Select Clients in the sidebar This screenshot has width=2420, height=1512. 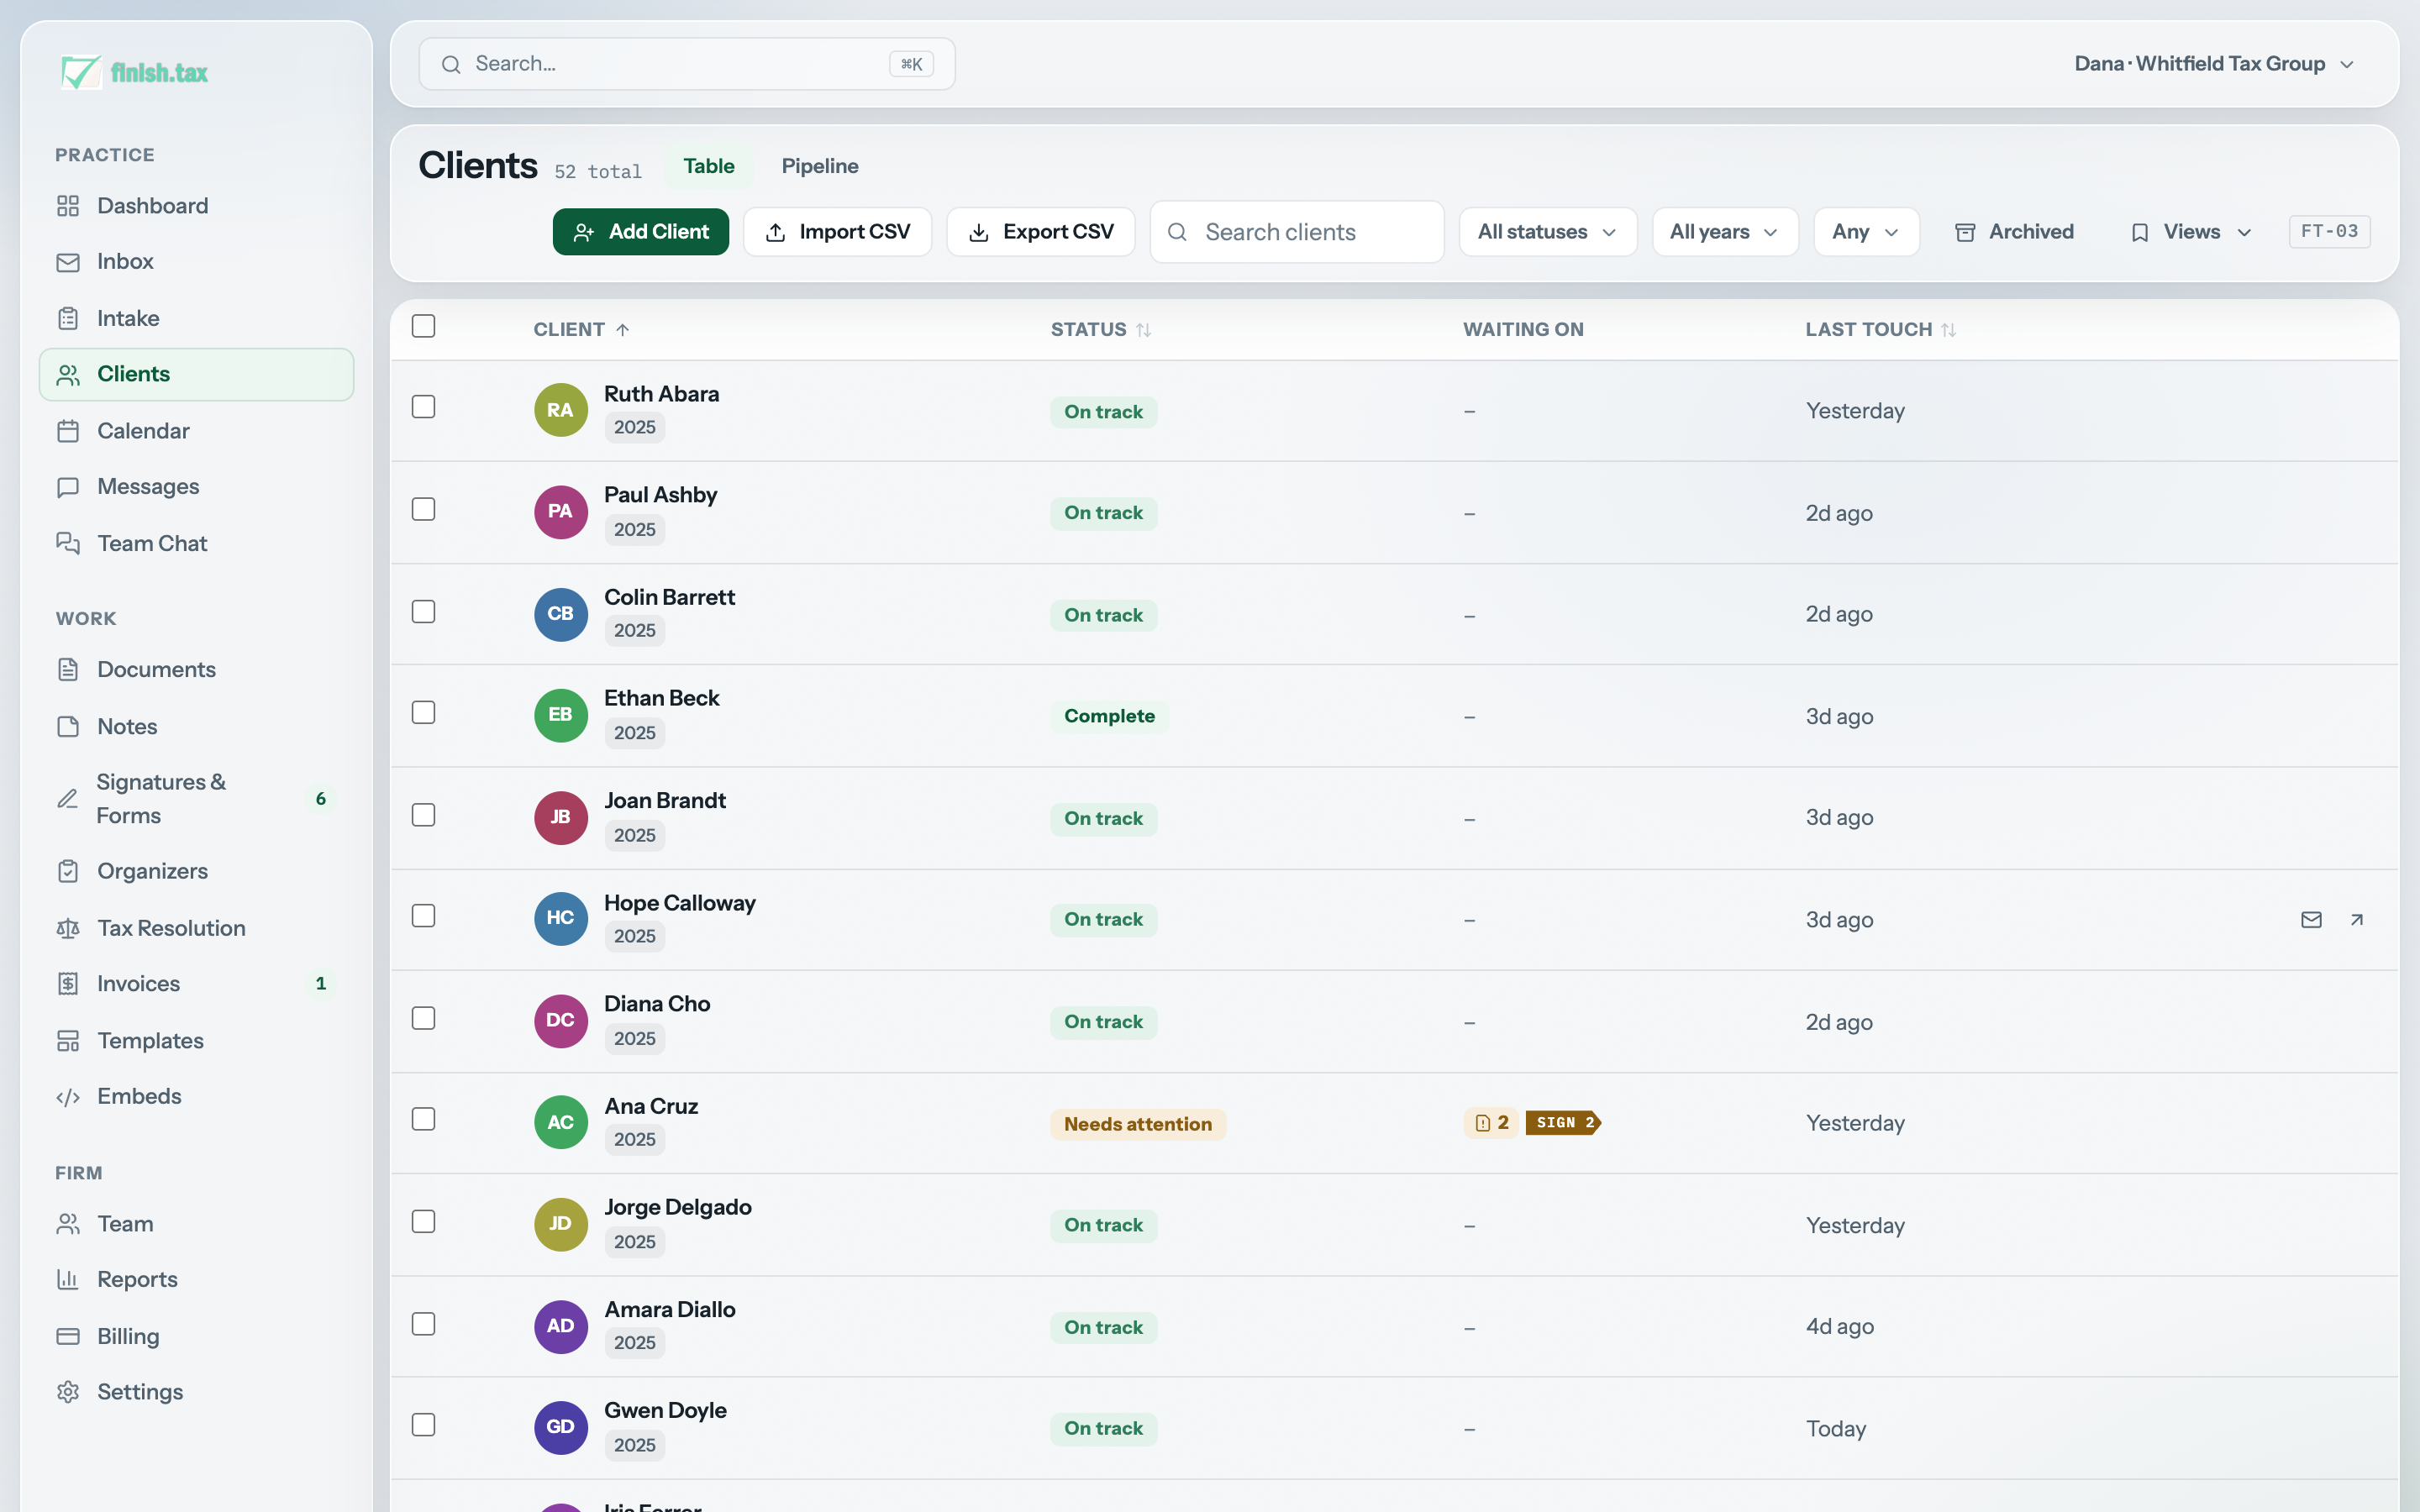tap(196, 375)
